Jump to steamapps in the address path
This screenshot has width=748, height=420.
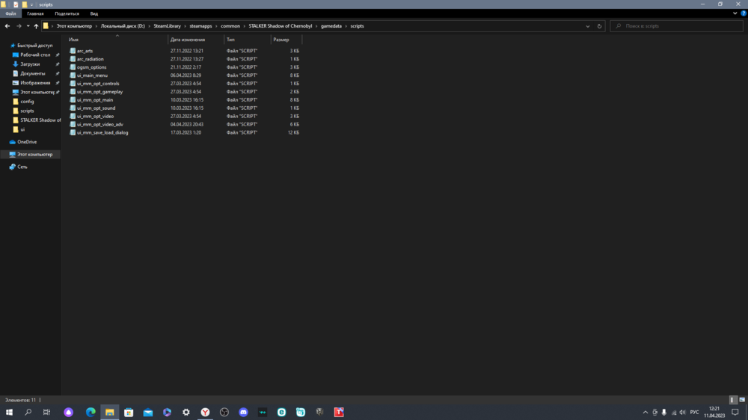(x=200, y=26)
